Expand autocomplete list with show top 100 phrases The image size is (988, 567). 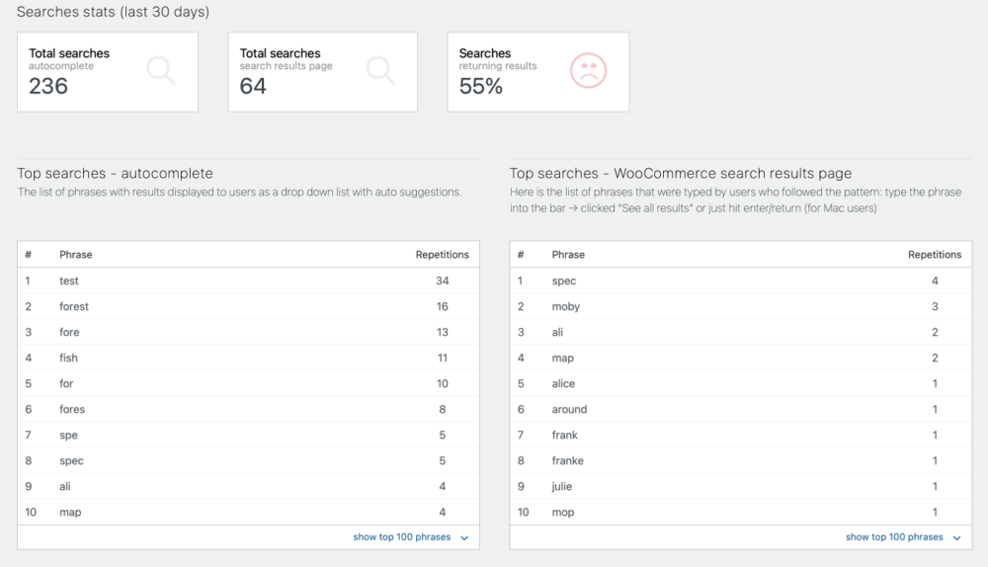click(x=401, y=537)
